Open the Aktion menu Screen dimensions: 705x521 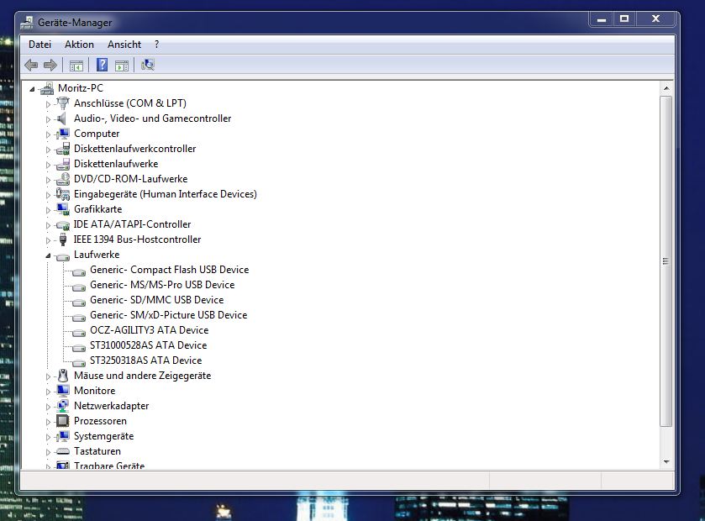(x=79, y=45)
